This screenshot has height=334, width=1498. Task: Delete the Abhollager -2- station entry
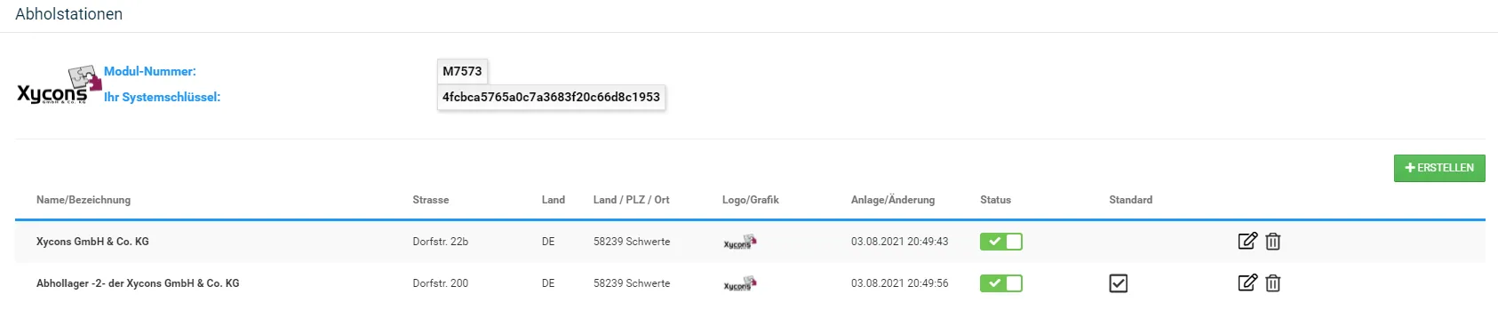click(1273, 282)
